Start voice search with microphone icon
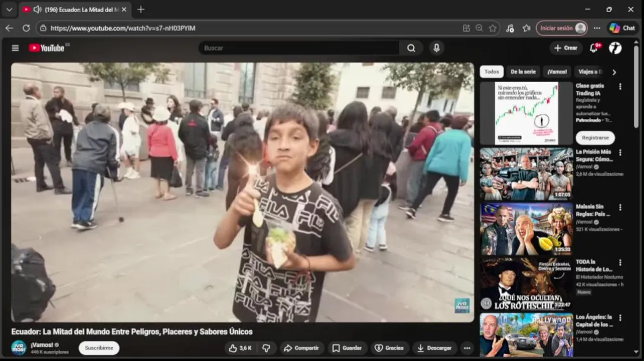The image size is (644, 361). click(x=436, y=48)
